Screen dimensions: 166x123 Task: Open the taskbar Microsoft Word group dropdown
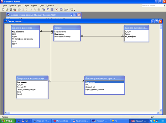[x=109, y=121]
